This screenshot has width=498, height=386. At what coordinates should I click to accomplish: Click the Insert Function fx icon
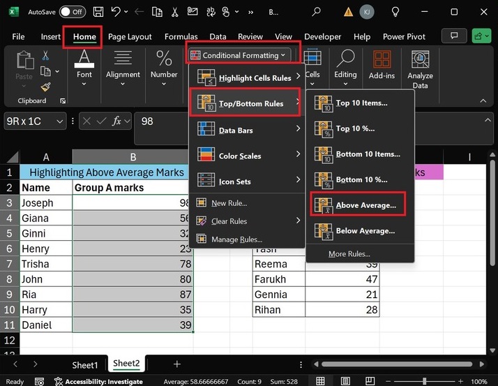(117, 121)
